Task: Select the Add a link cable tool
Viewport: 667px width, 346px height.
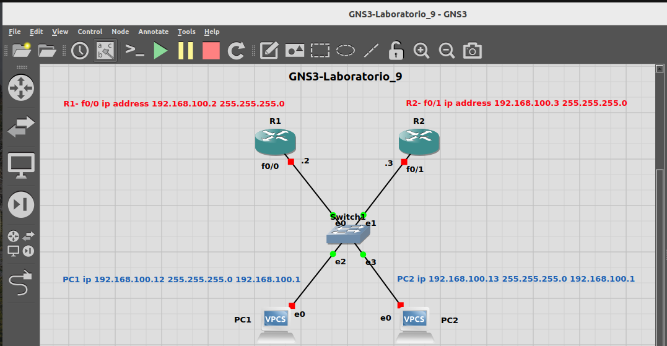Action: click(x=21, y=283)
